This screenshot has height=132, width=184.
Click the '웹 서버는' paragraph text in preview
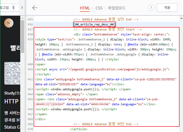pos(12,113)
